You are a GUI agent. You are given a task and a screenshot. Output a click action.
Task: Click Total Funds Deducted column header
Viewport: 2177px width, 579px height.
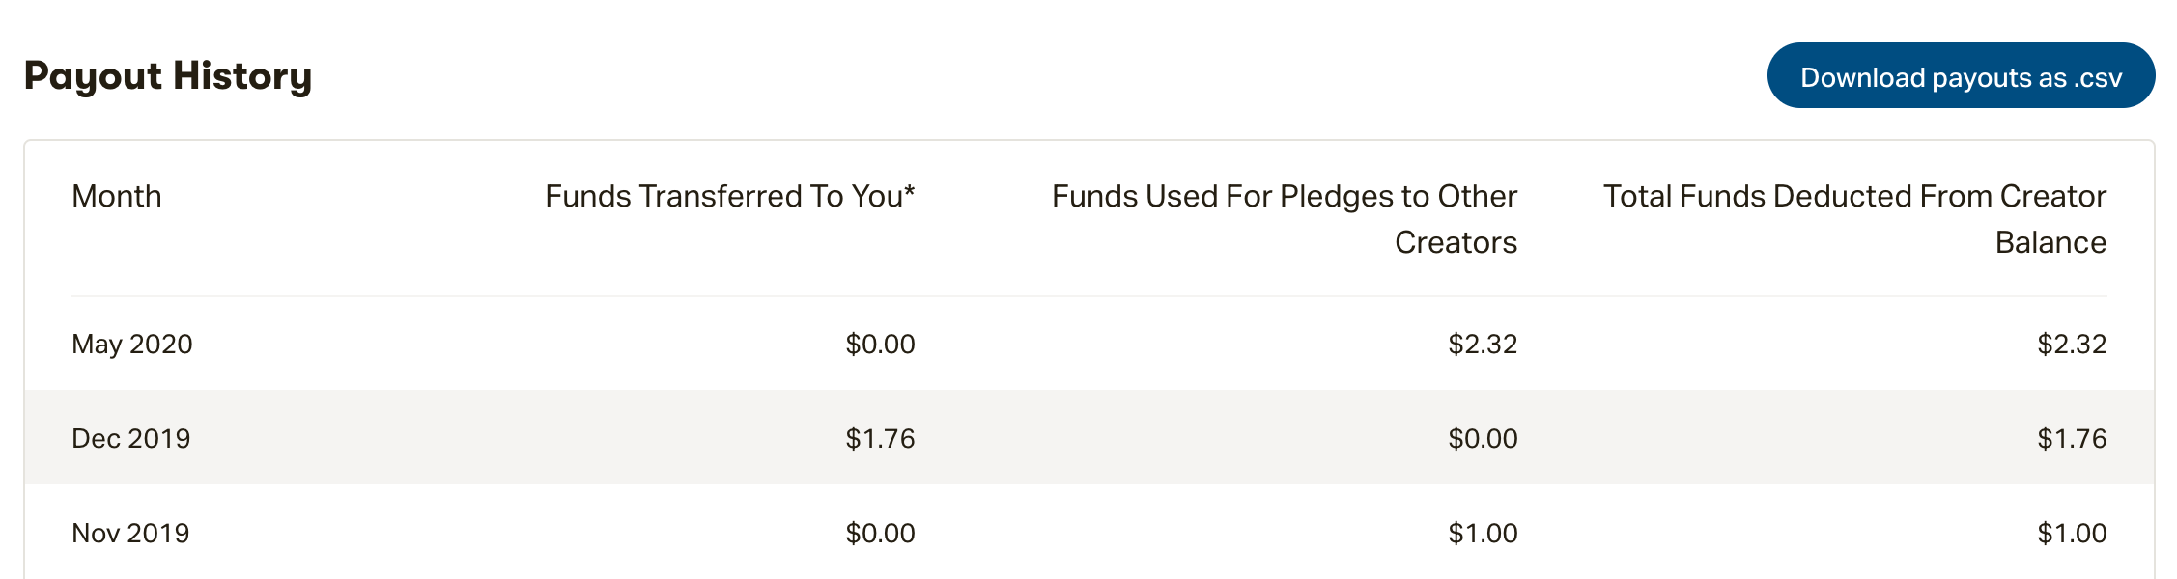1854,219
